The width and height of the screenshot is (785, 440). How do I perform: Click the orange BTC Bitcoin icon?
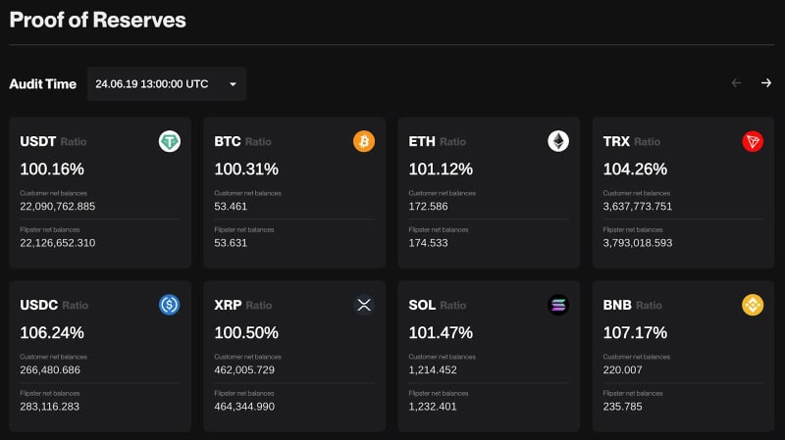point(364,142)
